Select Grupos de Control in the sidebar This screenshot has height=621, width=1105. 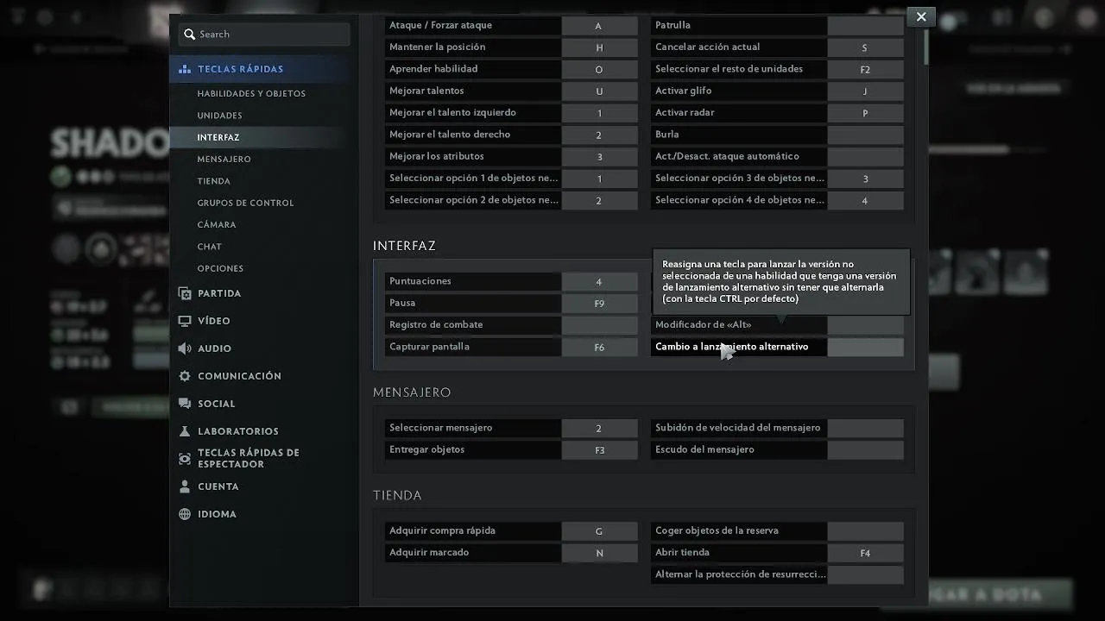pyautogui.click(x=245, y=203)
